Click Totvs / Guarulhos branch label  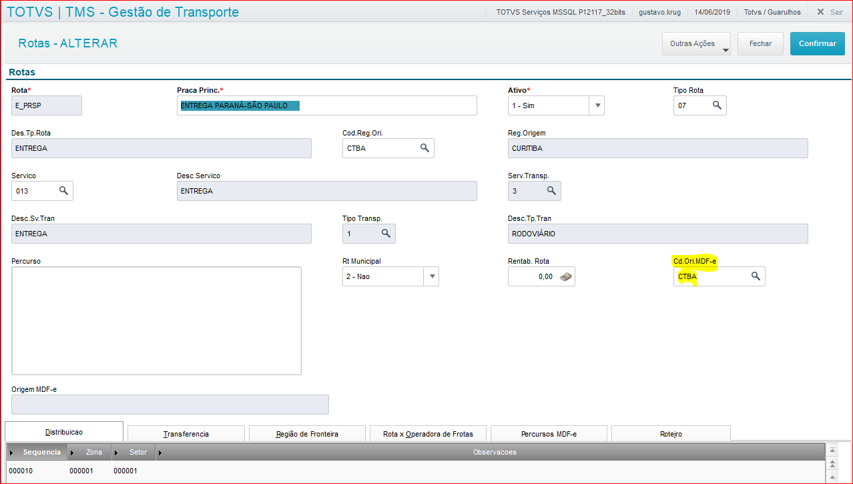pos(772,12)
